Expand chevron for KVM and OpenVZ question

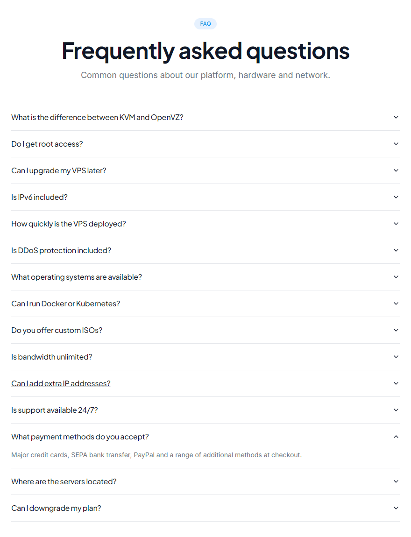point(396,117)
